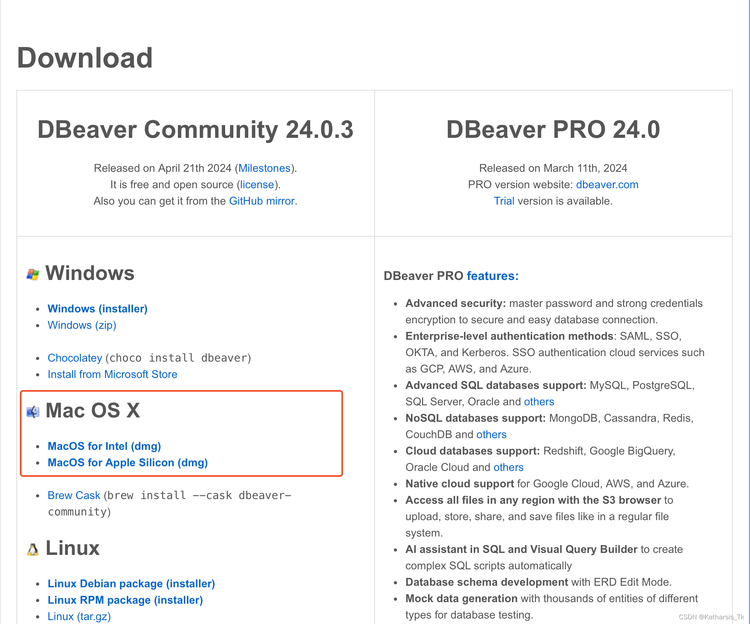Image resolution: width=750 pixels, height=624 pixels.
Task: Download the Linux RPM package installer
Action: pos(125,600)
